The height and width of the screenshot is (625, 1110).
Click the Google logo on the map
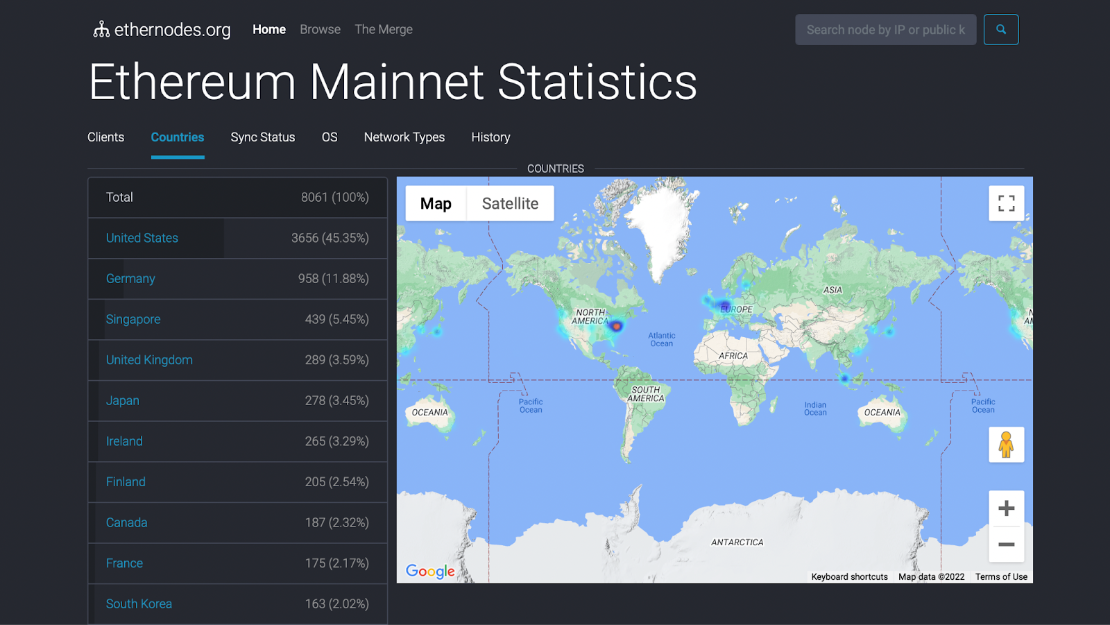pos(430,571)
